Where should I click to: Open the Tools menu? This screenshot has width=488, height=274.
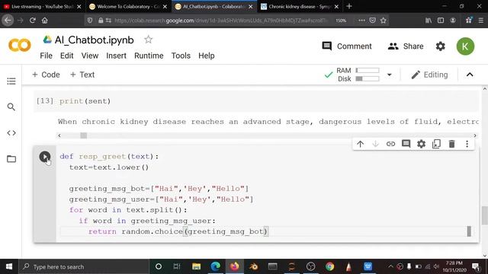pos(181,56)
